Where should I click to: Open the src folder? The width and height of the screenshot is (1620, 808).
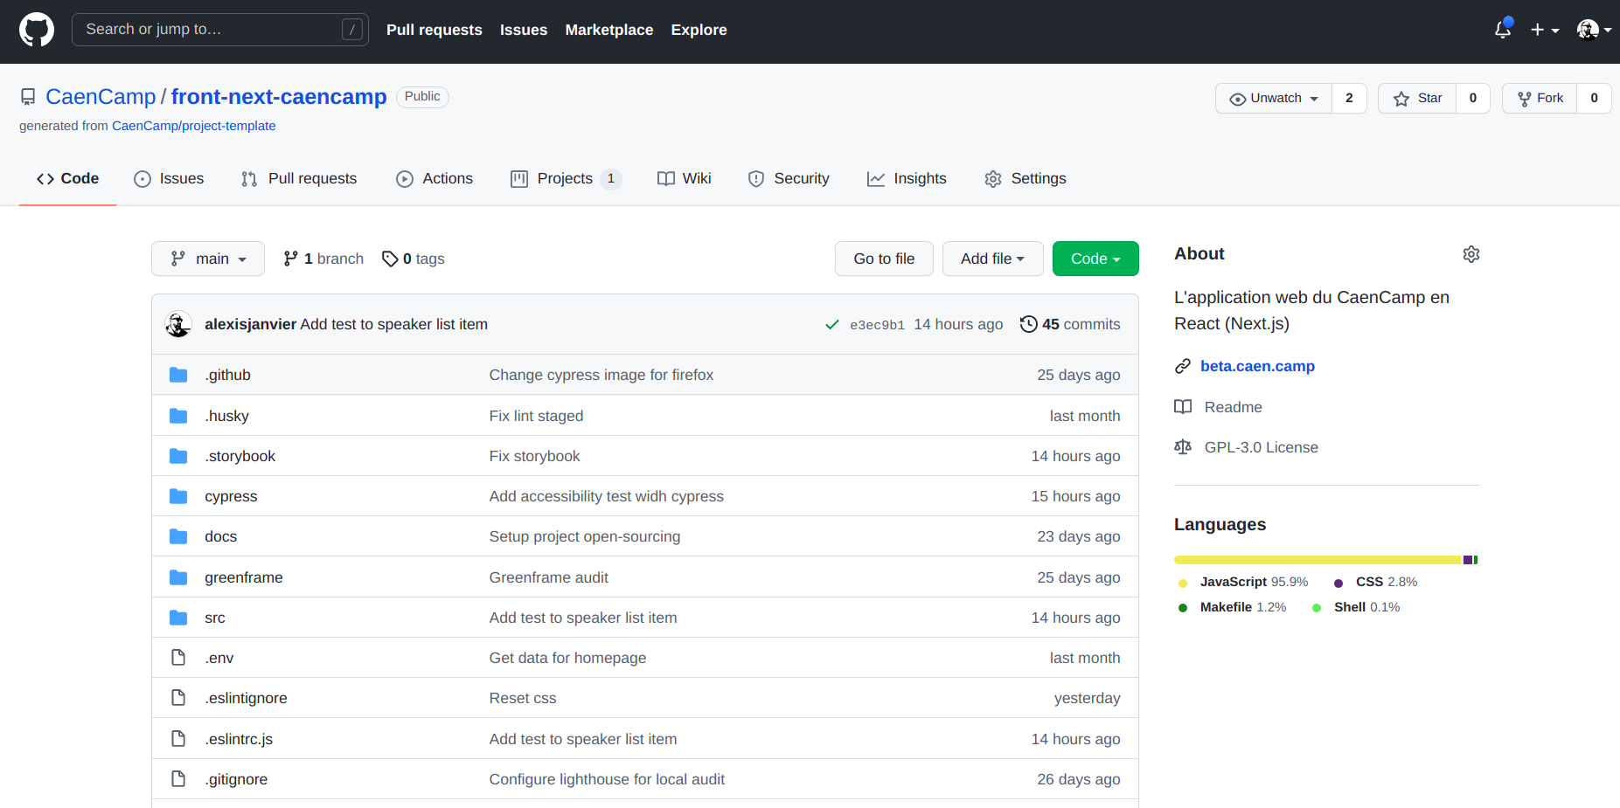215,618
